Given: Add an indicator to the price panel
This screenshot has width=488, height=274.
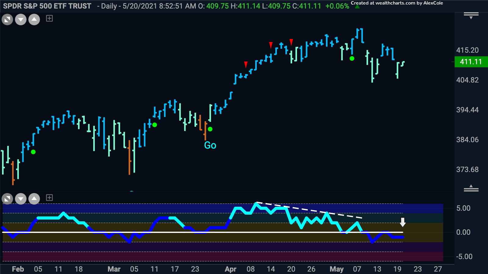Looking at the screenshot, I should [49, 19].
